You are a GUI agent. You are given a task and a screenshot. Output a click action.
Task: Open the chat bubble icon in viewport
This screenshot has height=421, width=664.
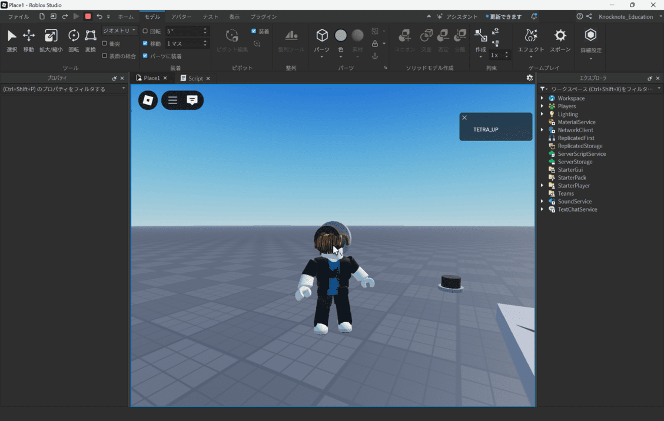click(192, 101)
